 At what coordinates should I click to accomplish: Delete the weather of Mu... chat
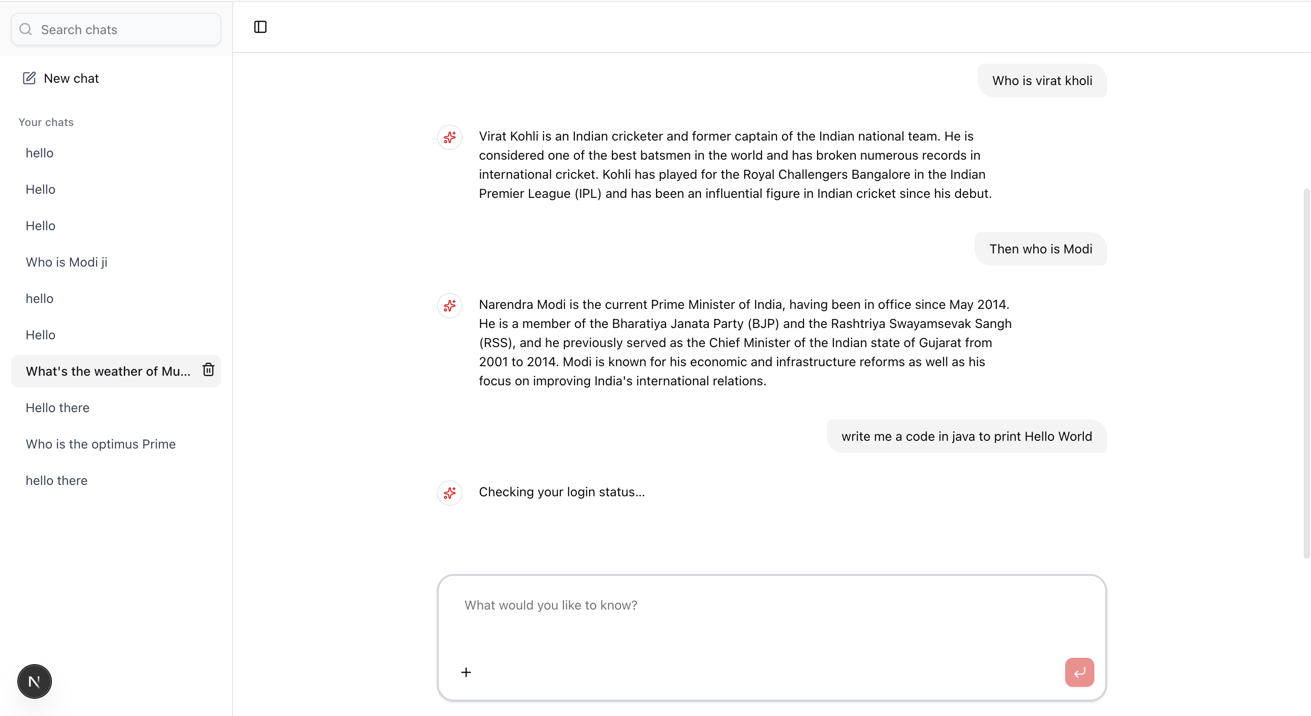208,370
